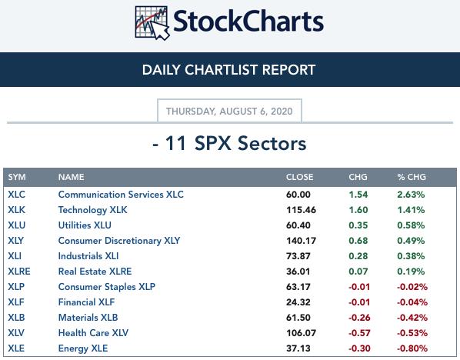The height and width of the screenshot is (360, 460).
Task: Click the StockCharts wordmark text
Action: click(x=248, y=21)
